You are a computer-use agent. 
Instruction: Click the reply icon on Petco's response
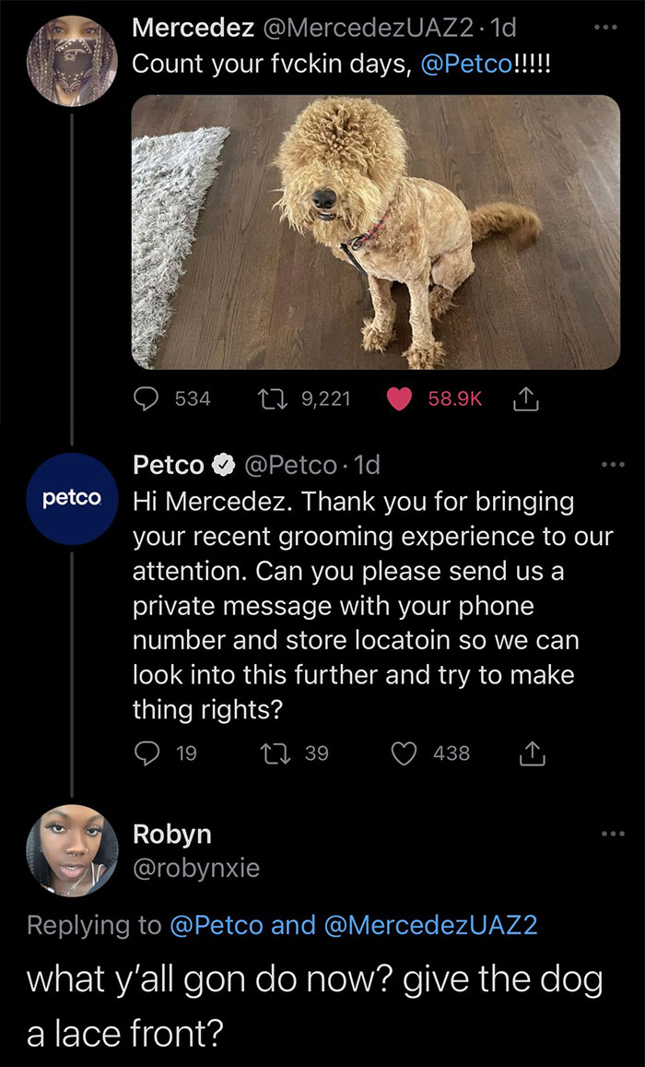[x=149, y=753]
